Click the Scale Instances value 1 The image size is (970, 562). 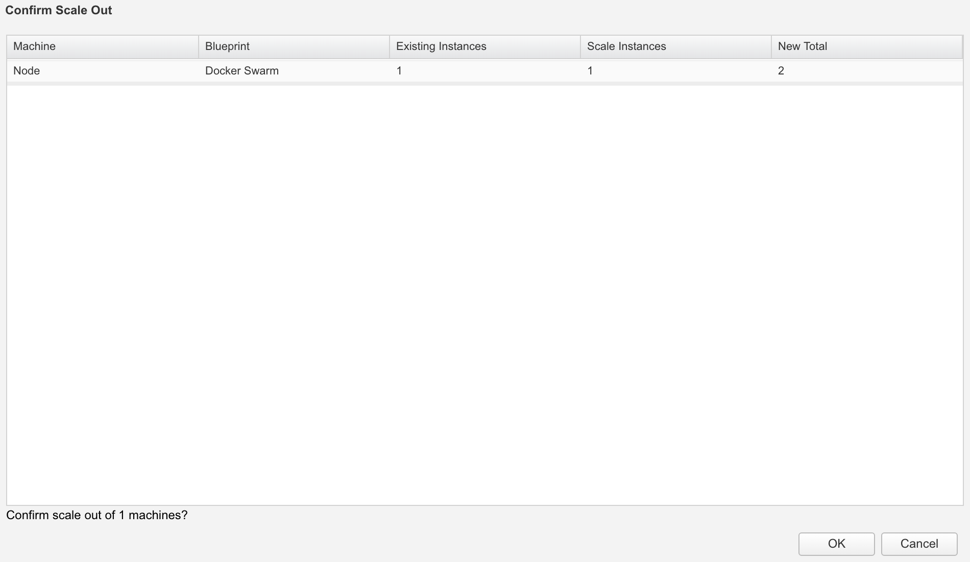pos(590,71)
